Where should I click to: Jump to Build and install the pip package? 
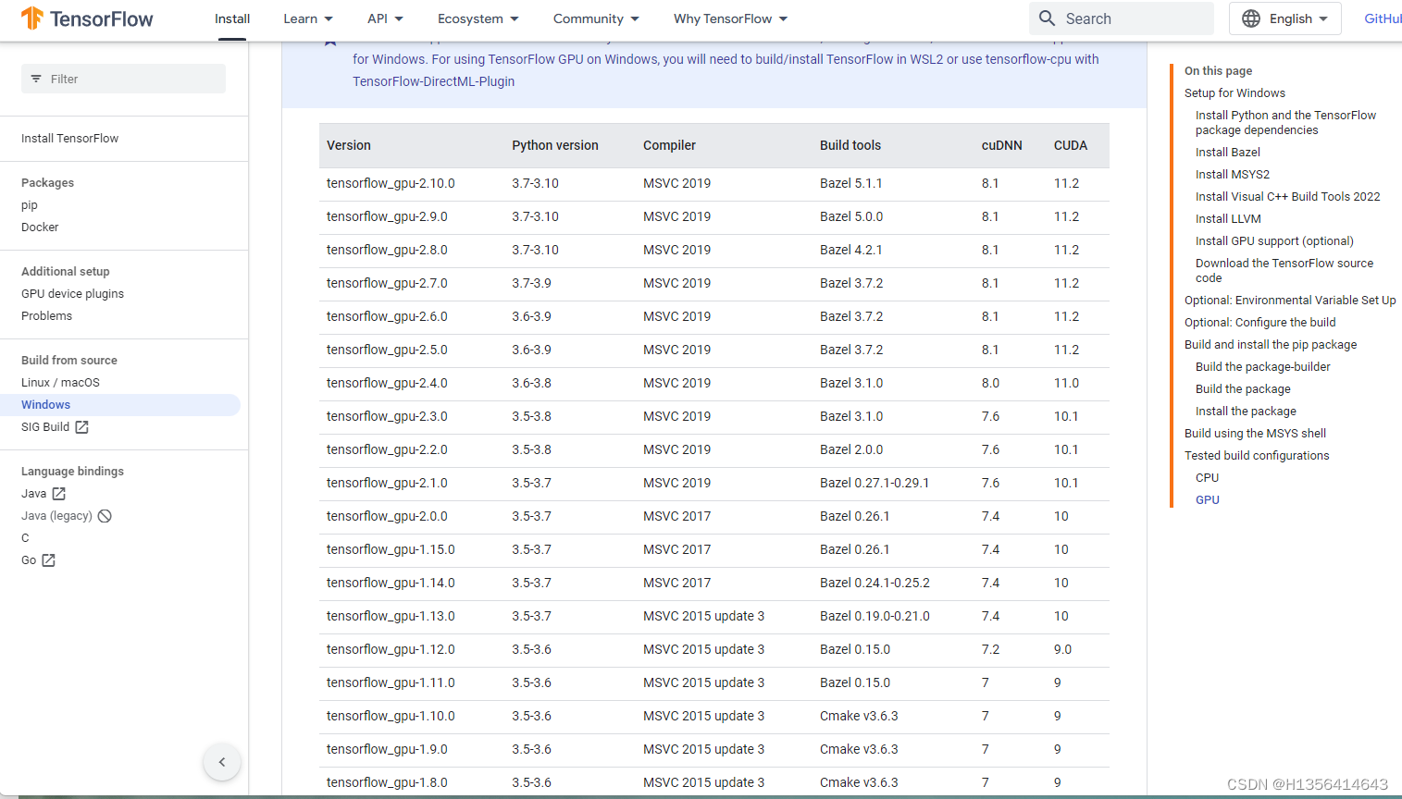click(1271, 345)
